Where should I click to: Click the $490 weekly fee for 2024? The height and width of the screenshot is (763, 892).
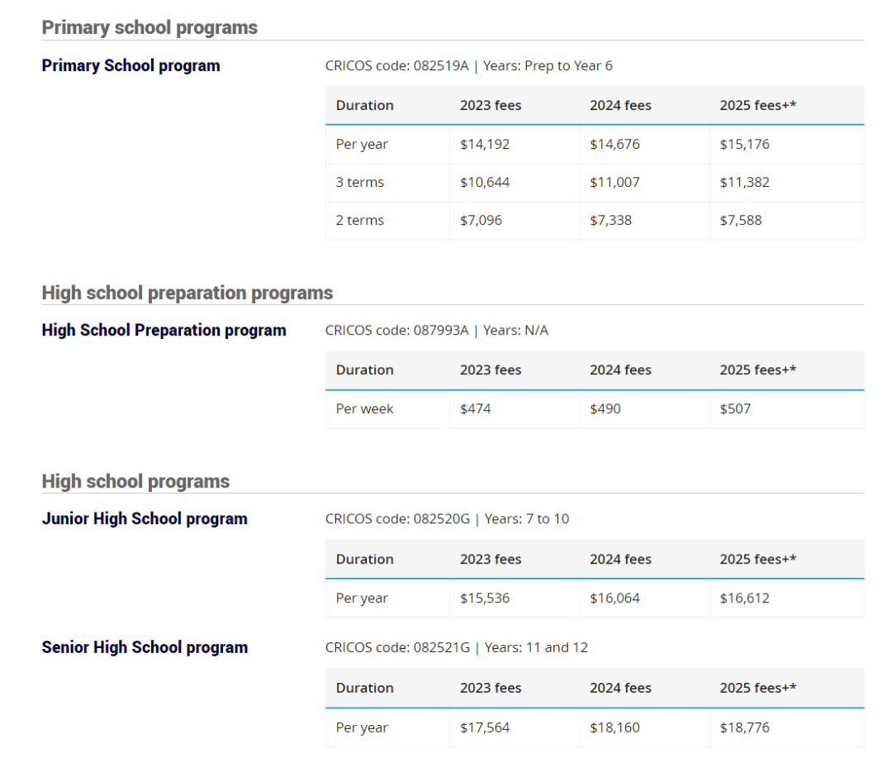coord(605,408)
